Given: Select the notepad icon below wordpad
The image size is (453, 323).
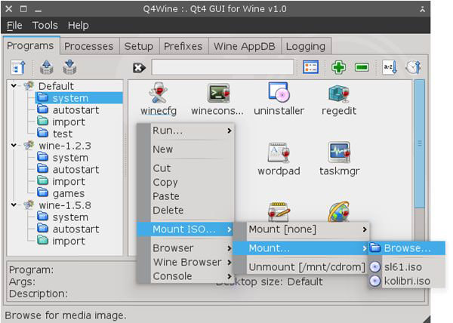Looking at the screenshot, I should (279, 212).
